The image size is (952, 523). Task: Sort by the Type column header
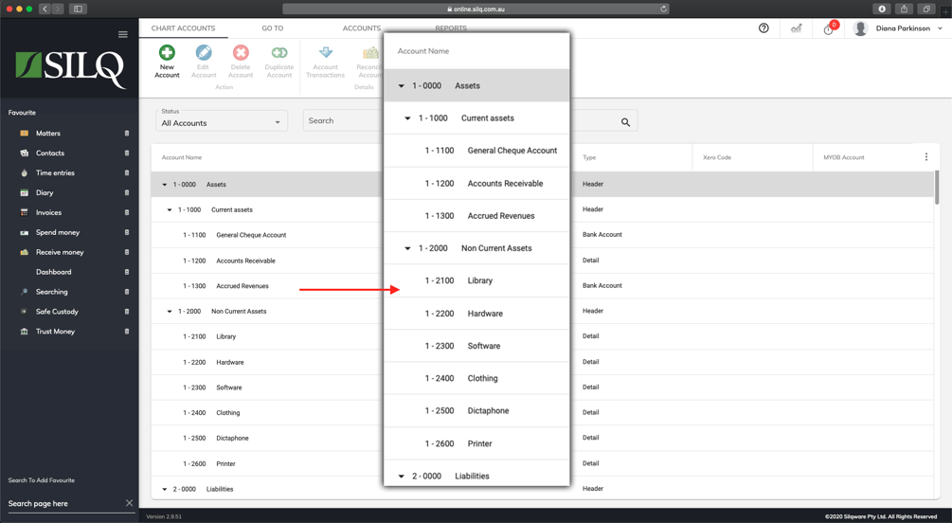tap(589, 157)
